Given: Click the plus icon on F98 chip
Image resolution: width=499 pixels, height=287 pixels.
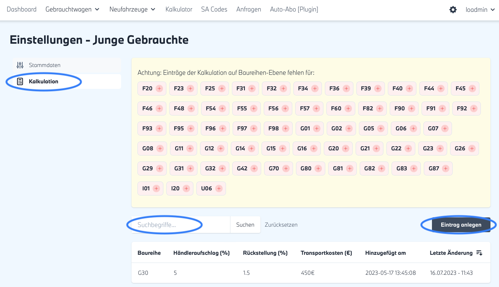Looking at the screenshot, I should (286, 129).
